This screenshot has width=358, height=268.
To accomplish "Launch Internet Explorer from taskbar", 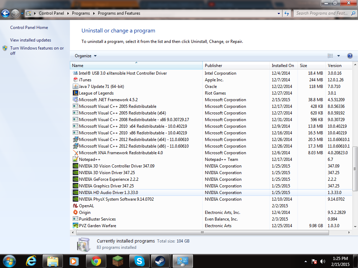I will tap(31, 261).
